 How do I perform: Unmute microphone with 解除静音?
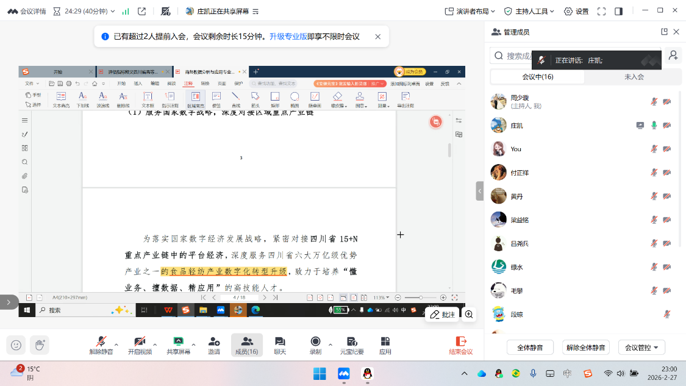click(101, 345)
